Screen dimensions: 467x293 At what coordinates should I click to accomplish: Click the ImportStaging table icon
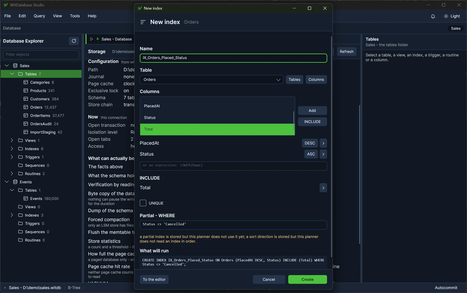[26, 132]
